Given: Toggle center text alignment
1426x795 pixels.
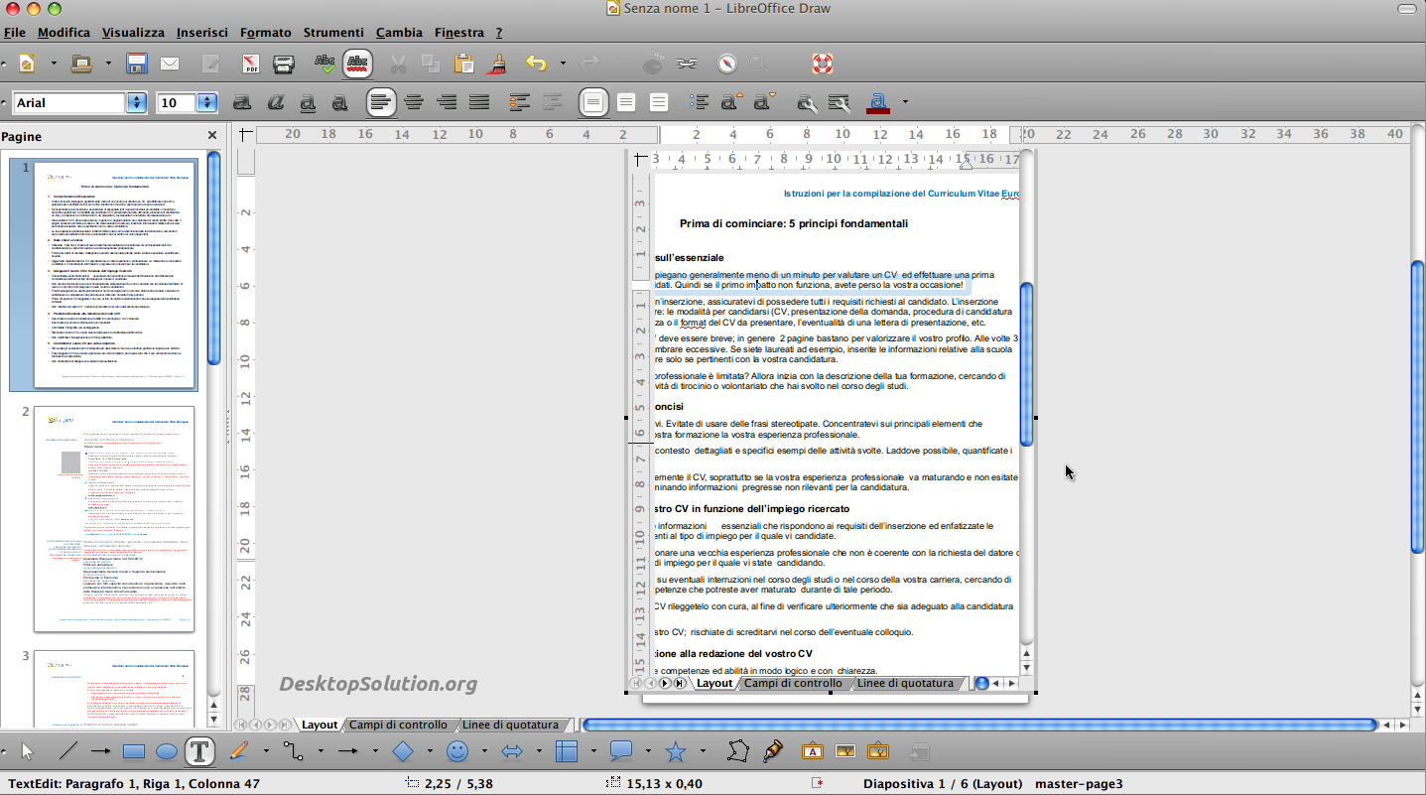Looking at the screenshot, I should pyautogui.click(x=414, y=102).
